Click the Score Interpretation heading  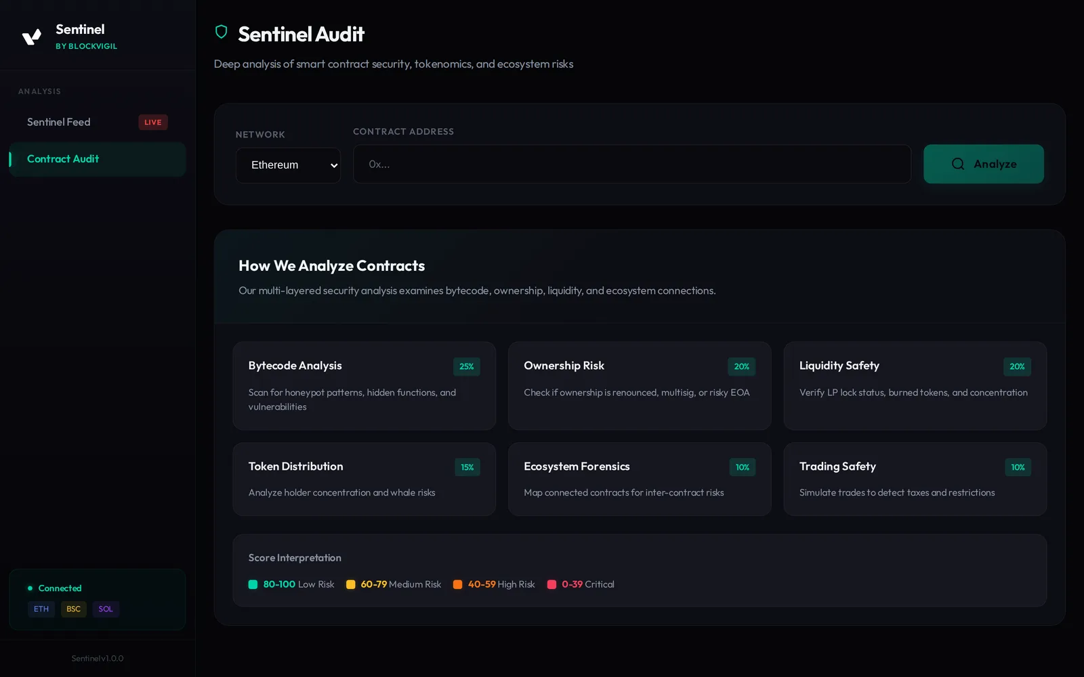295,558
